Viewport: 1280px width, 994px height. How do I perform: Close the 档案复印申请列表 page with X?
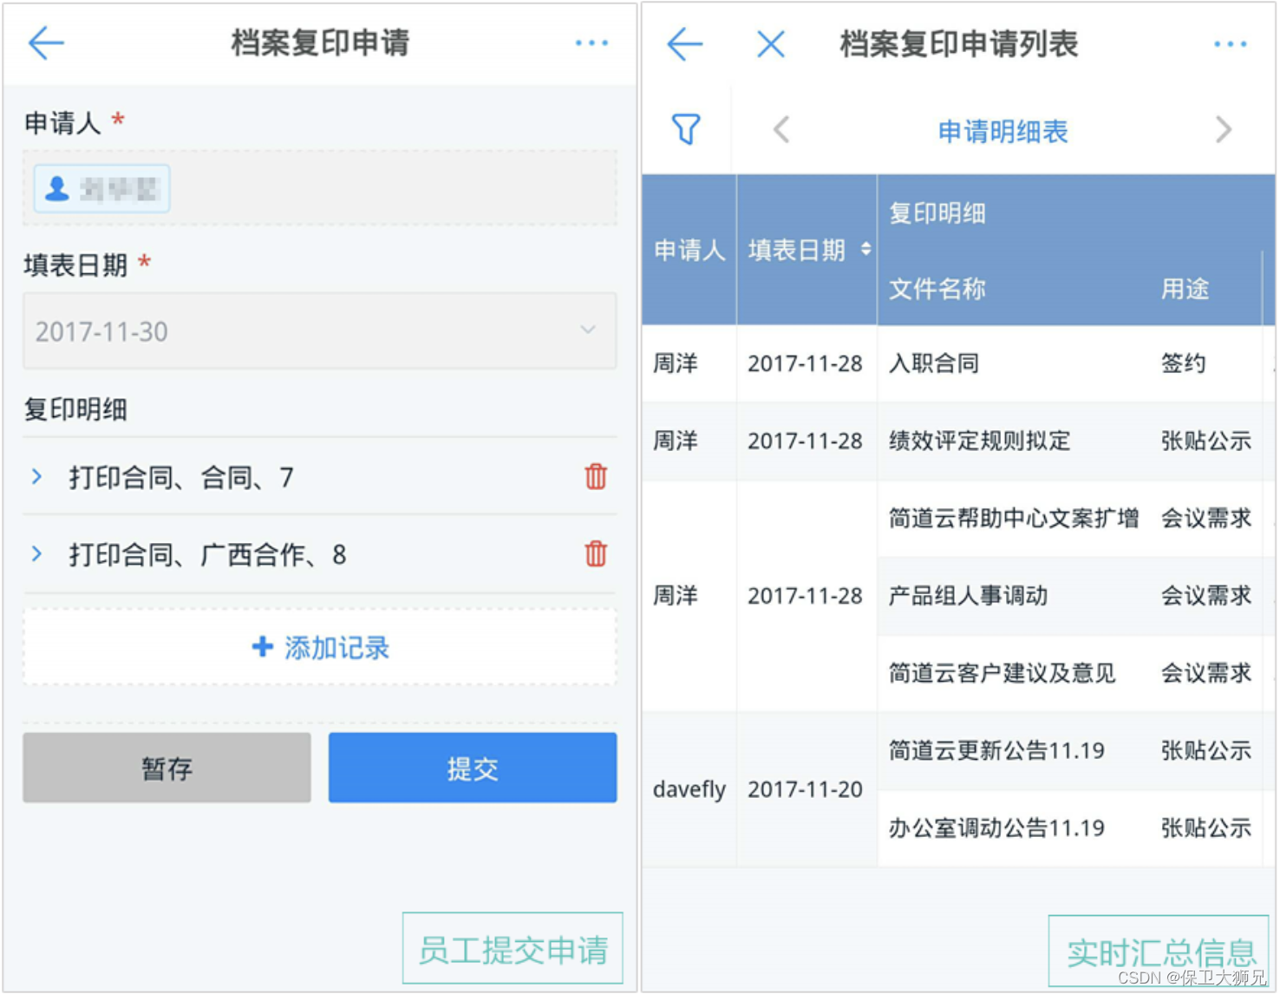(x=770, y=43)
